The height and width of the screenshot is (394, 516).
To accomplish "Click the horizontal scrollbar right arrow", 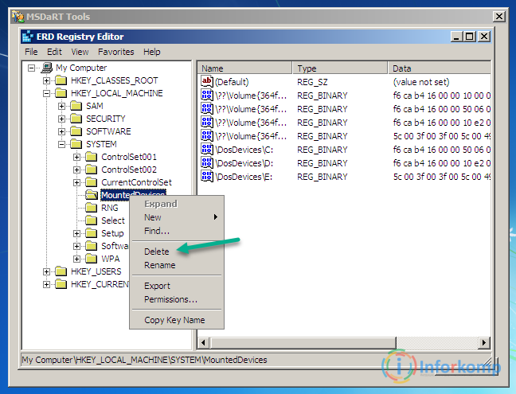I will 484,343.
